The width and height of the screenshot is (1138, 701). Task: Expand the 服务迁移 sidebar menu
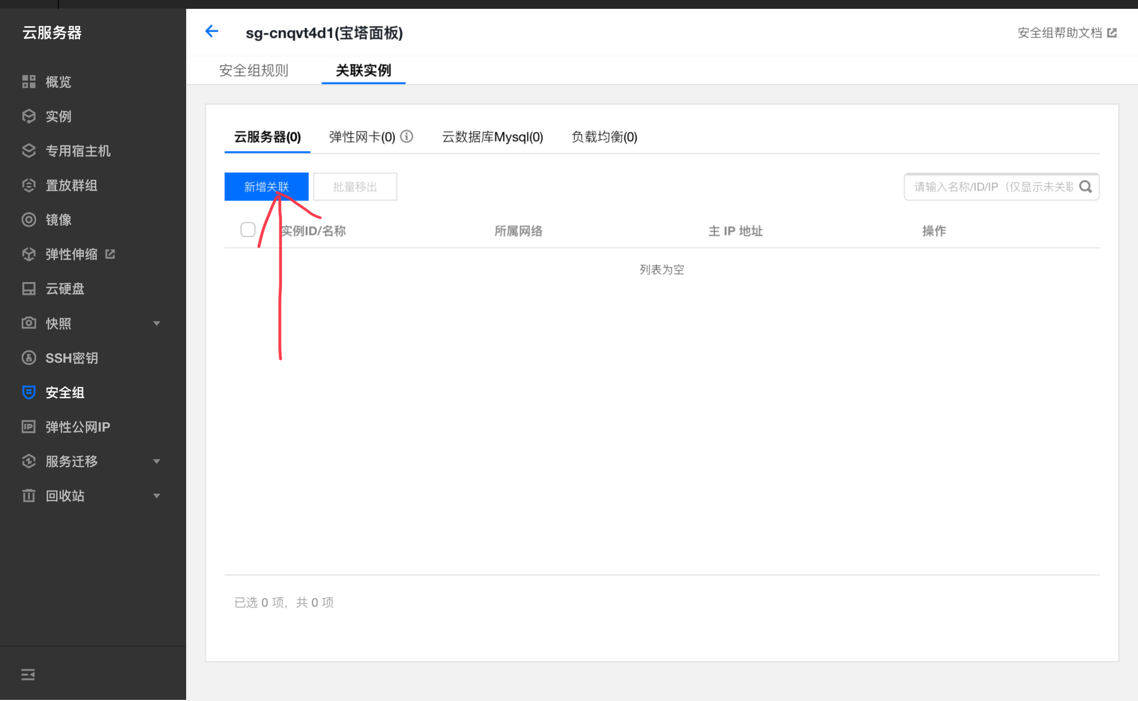(157, 461)
